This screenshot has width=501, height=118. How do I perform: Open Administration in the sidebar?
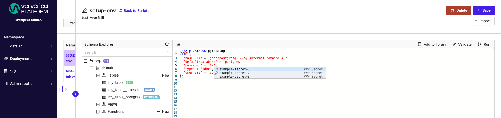(28, 84)
